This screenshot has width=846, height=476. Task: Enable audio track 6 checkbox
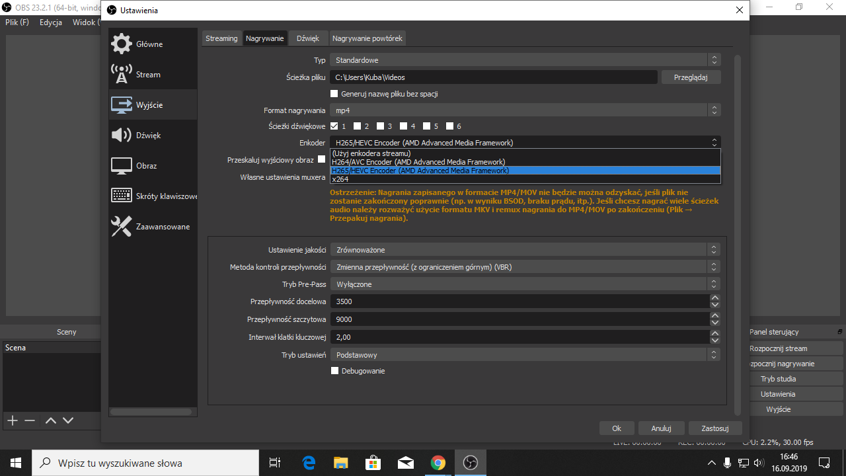tap(450, 126)
